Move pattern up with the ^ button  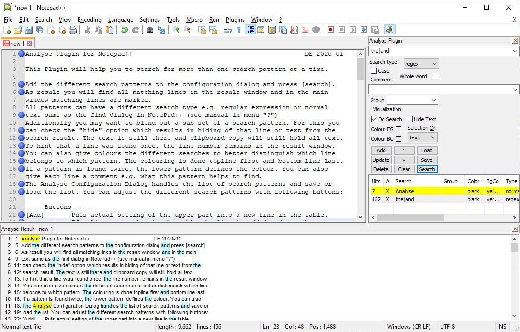click(404, 150)
